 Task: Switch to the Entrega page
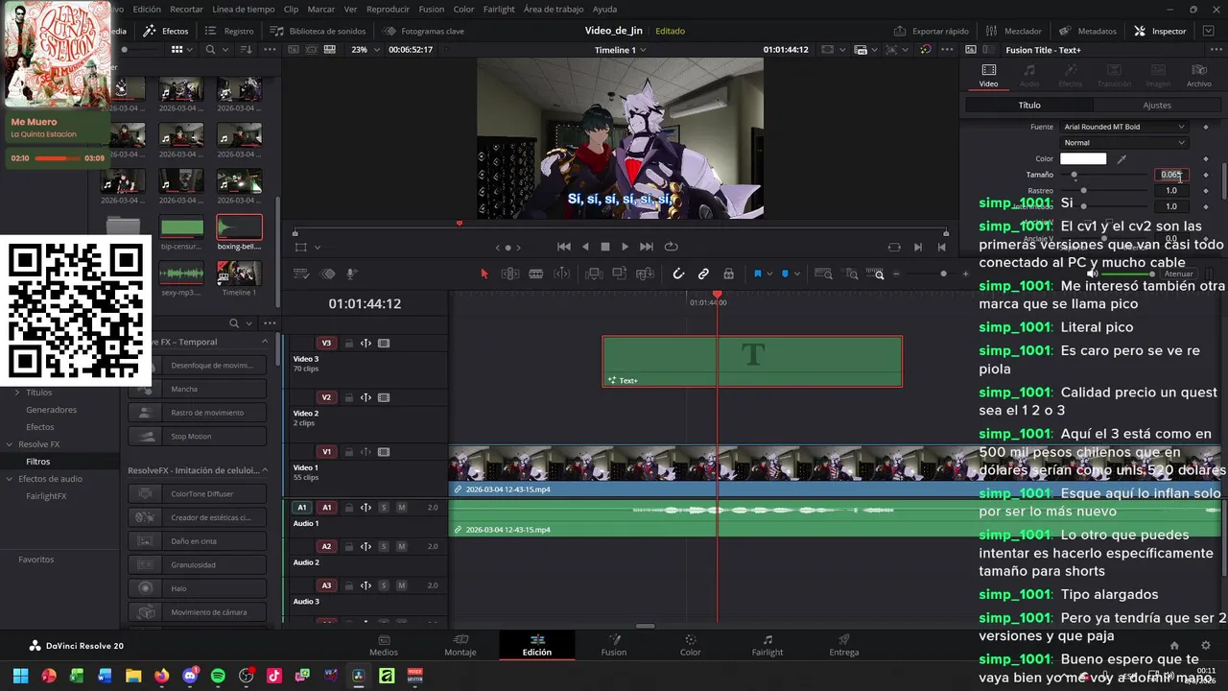coord(844,645)
